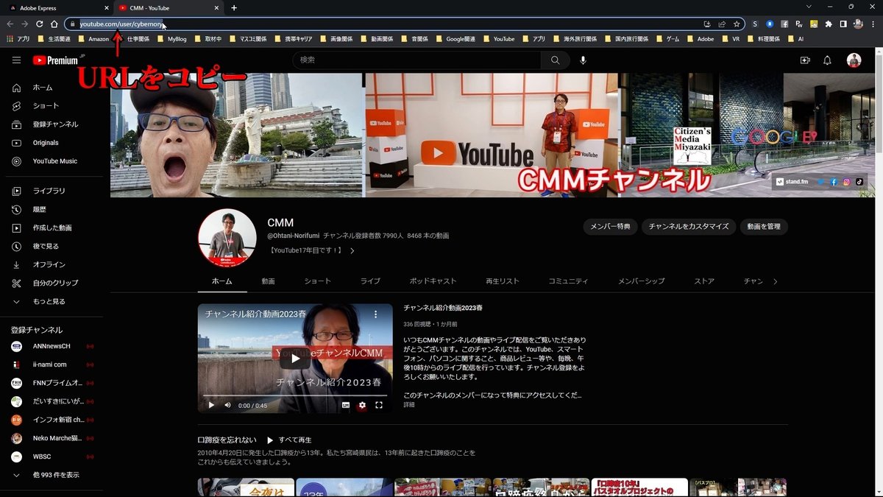Screen dimensions: 883x497
Task: Open 作成した動画 in the sidebar
Action: click(x=52, y=228)
